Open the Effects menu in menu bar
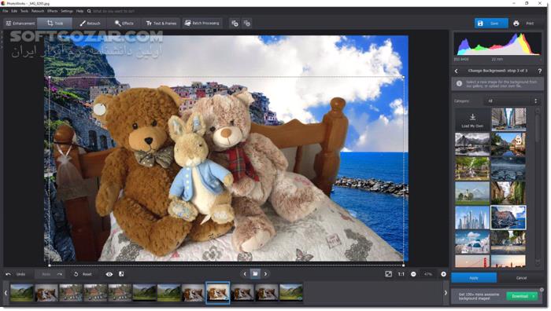This screenshot has width=551, height=311. point(53,11)
